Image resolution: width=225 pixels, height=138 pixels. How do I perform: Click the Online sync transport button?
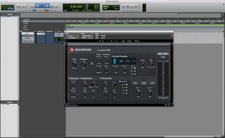(x=124, y=6)
